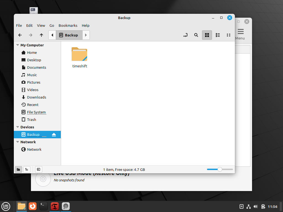Open Trash in the sidebar
Viewport: 283px width, 212px height.
(37, 120)
